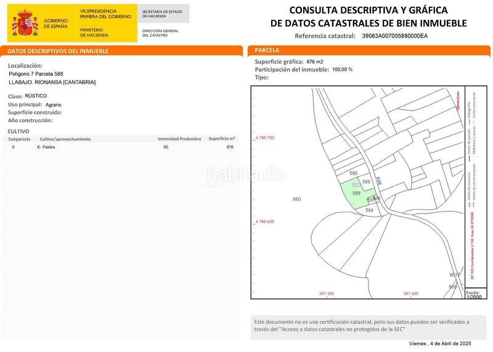Click 'MINISTERIO DE HACIENDA' in yellow banner

pyautogui.click(x=94, y=33)
